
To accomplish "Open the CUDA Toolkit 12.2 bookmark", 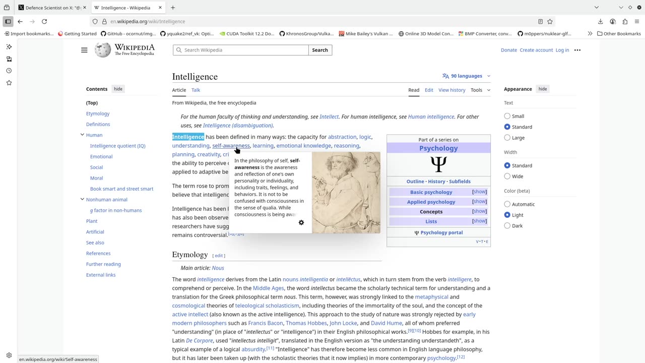I will [x=247, y=34].
